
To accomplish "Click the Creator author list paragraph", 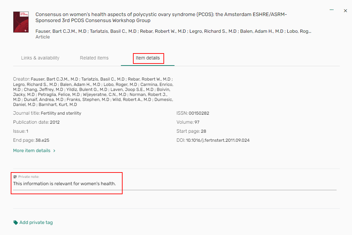I will tap(93, 92).
